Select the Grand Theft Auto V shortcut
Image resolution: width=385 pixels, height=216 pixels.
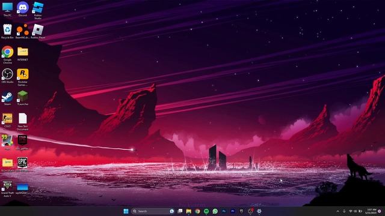click(7, 188)
